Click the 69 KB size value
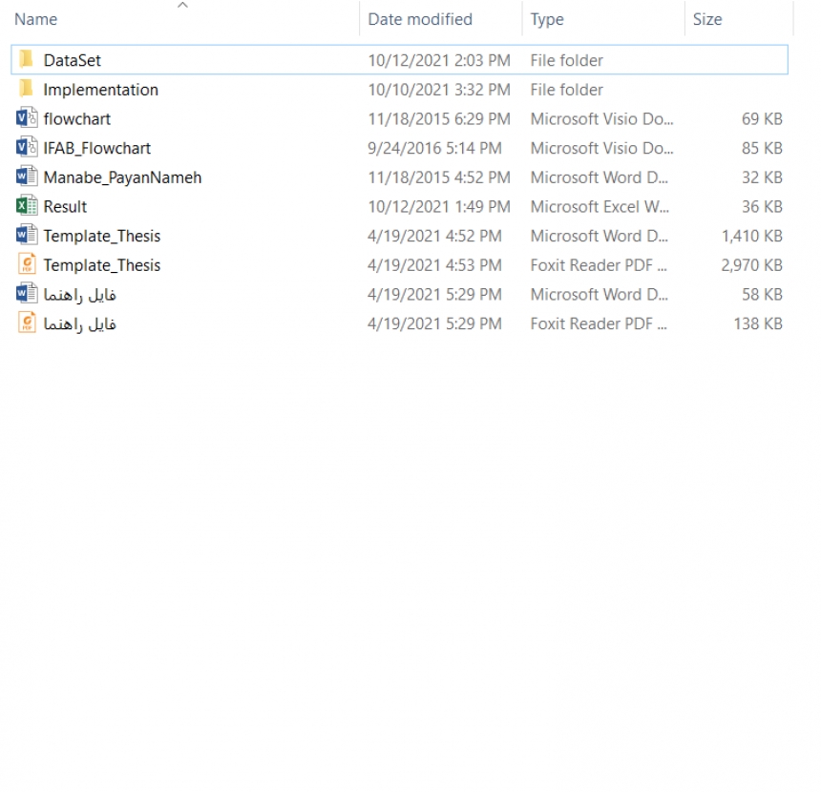This screenshot has width=821, height=792. (x=762, y=119)
